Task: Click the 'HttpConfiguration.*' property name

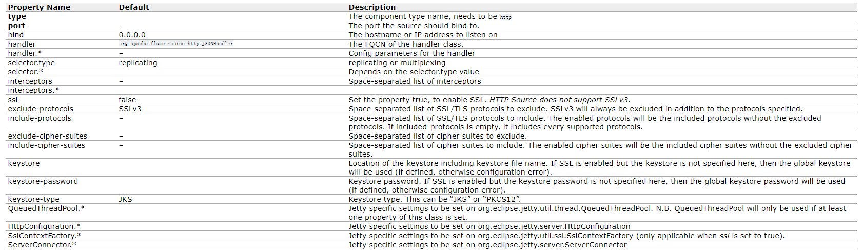Action: pyautogui.click(x=44, y=226)
